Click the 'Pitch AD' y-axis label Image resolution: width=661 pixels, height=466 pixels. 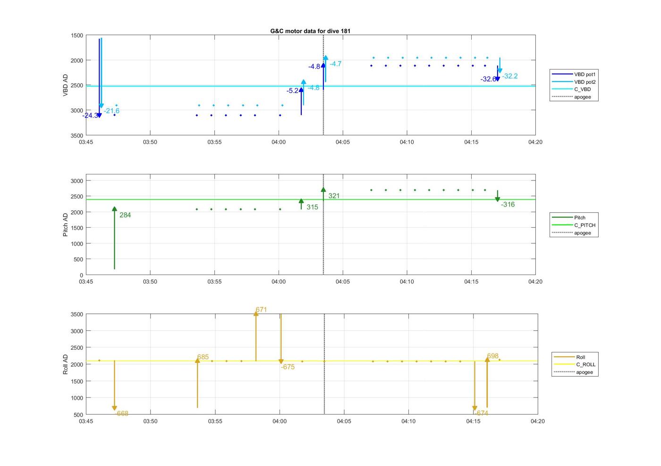66,225
